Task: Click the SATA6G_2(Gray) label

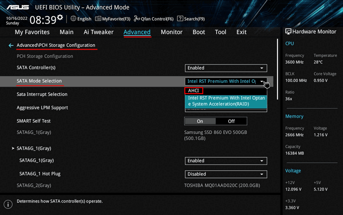Action: 34,186
